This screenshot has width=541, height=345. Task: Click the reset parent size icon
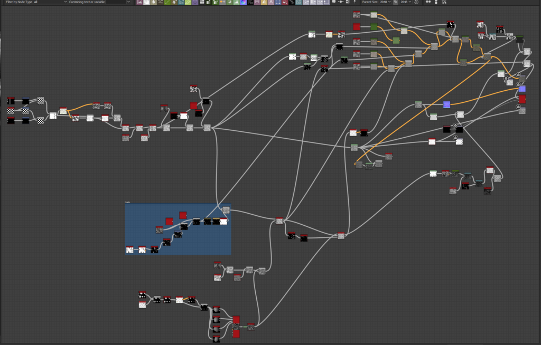click(416, 2)
